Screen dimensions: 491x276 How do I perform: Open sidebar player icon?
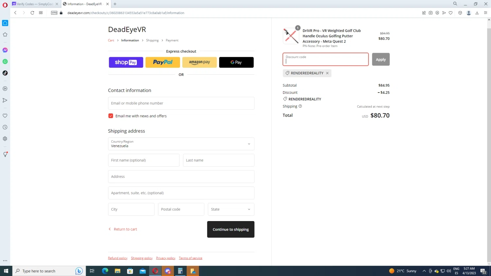[5, 89]
